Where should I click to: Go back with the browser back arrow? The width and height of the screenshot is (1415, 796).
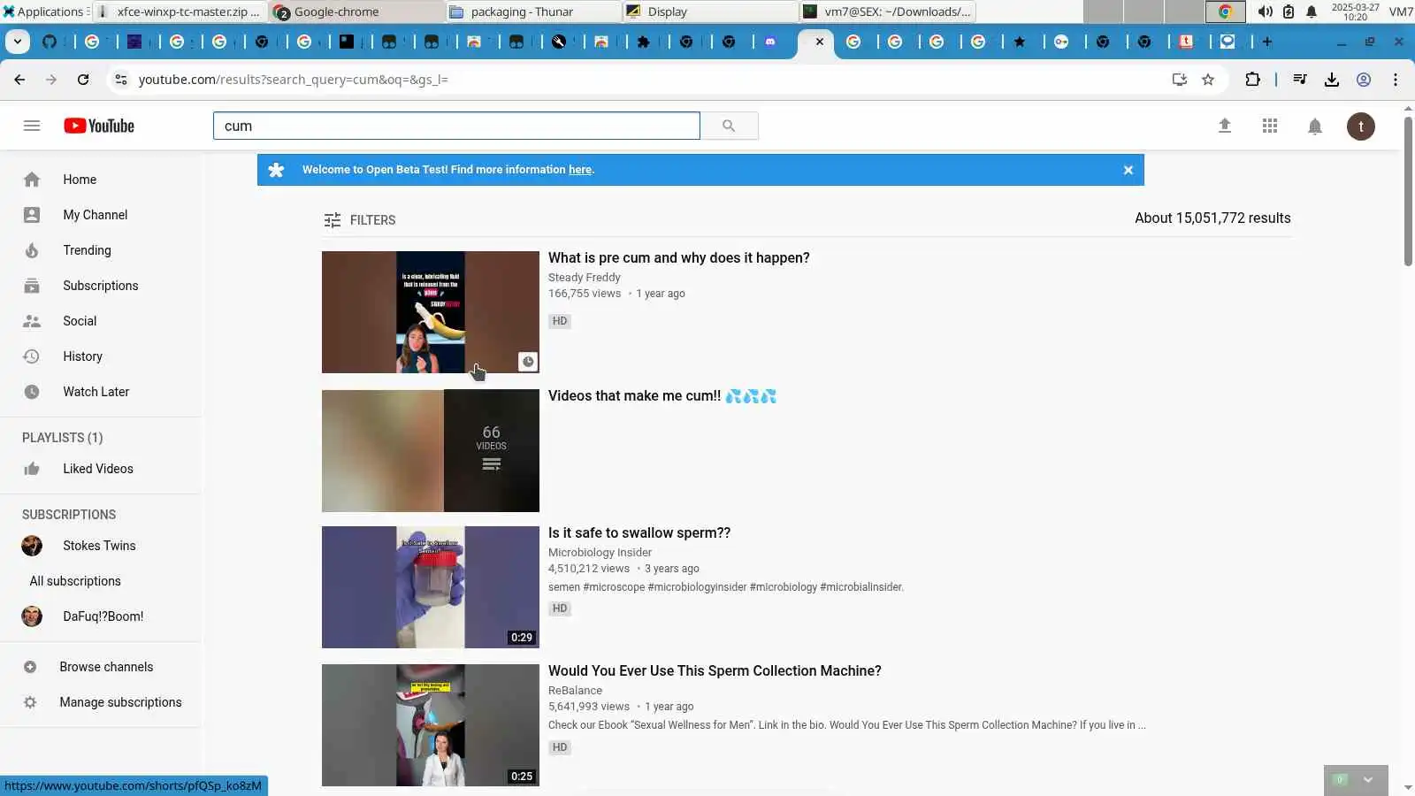coord(19,80)
